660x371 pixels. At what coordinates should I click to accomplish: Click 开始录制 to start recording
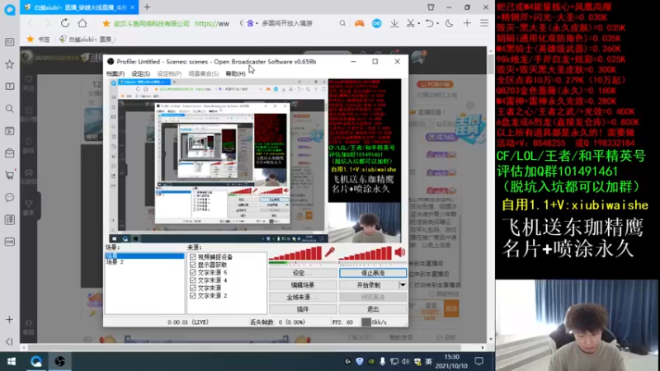369,285
